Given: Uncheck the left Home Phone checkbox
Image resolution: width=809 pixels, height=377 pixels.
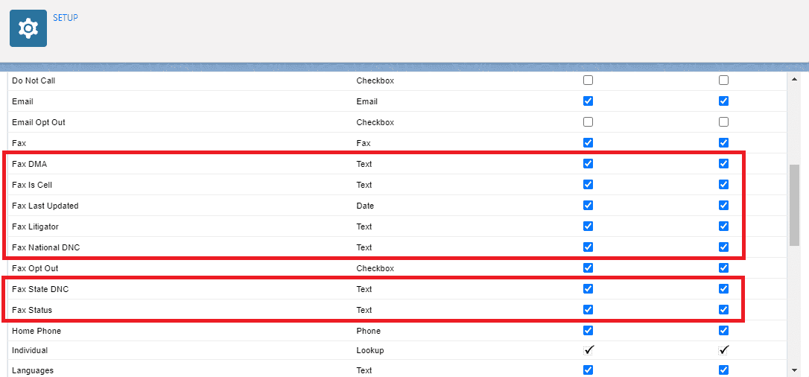Looking at the screenshot, I should 588,331.
